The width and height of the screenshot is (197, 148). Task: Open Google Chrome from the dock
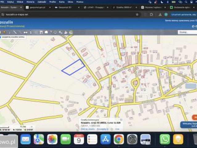pyautogui.click(x=119, y=139)
